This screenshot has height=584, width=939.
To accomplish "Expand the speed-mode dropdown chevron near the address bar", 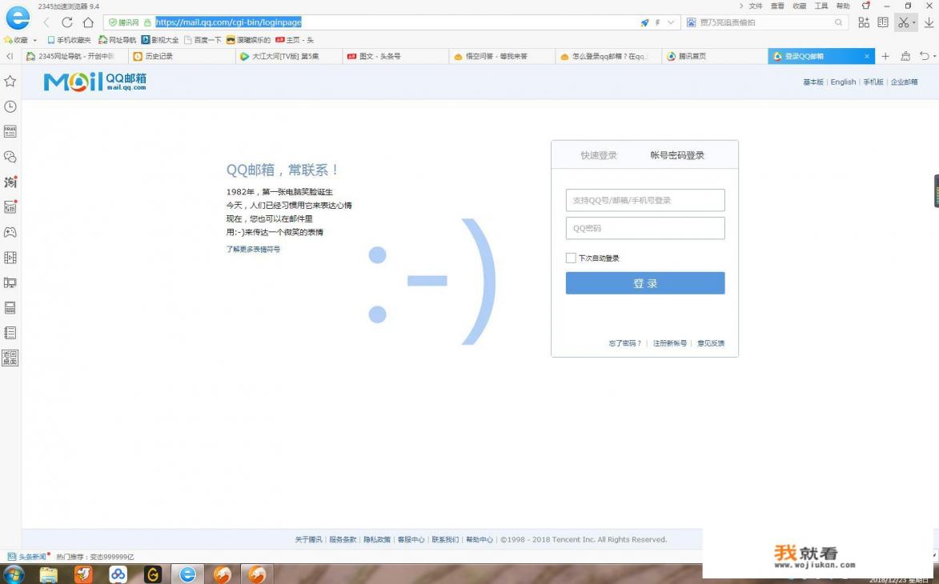I will click(670, 22).
